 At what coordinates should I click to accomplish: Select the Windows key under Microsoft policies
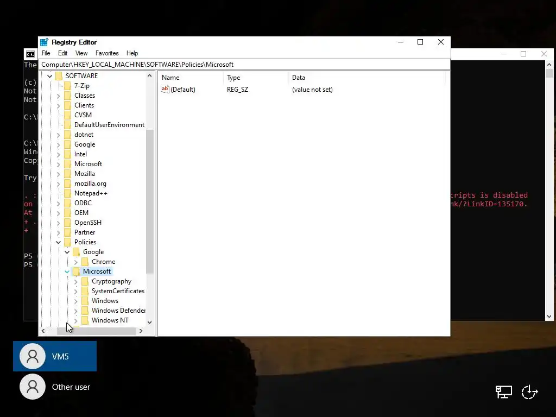click(105, 301)
